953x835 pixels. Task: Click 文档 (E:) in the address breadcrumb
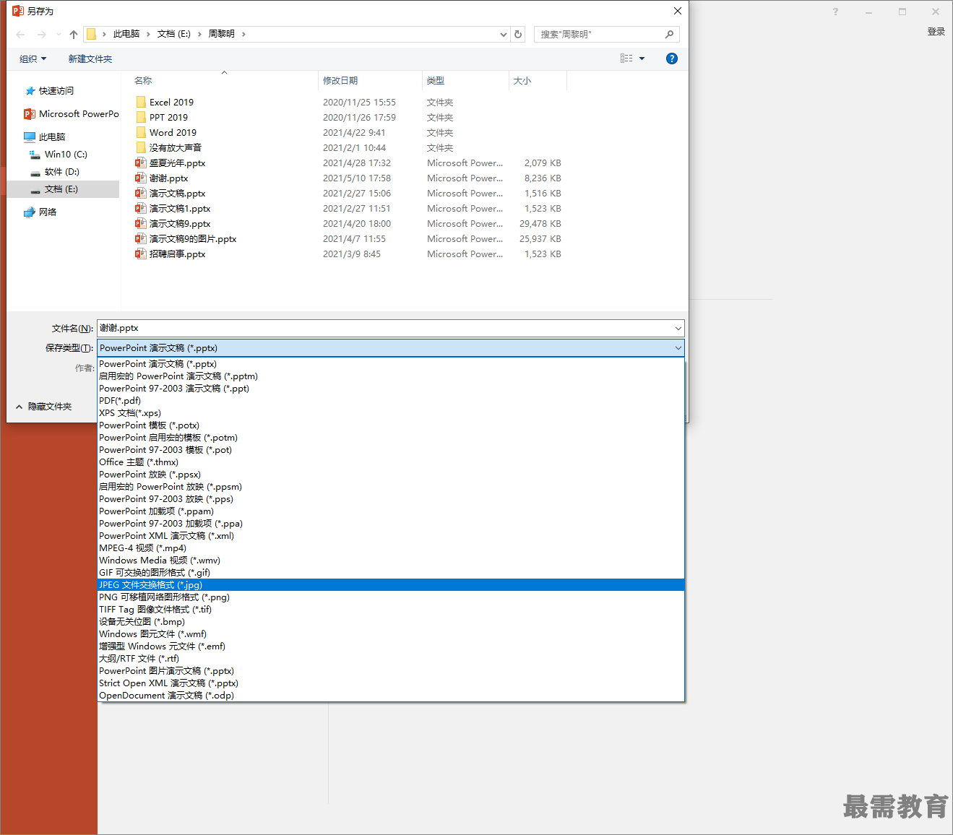(x=174, y=34)
